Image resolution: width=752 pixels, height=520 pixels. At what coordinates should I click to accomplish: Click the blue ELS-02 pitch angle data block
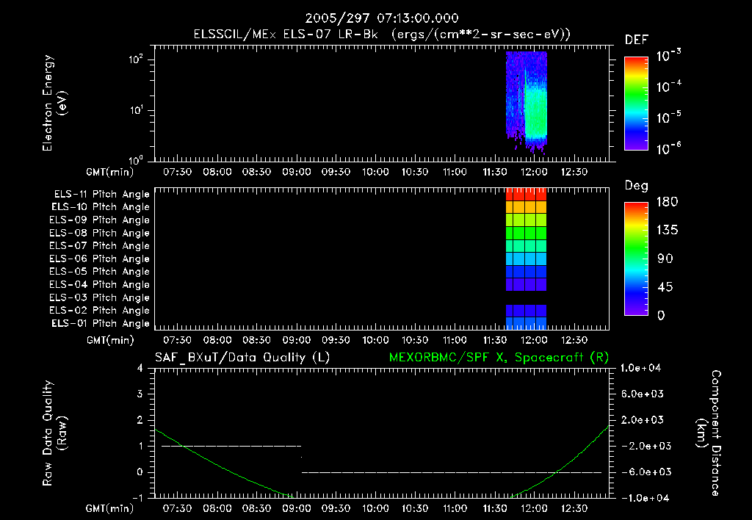[x=526, y=311]
